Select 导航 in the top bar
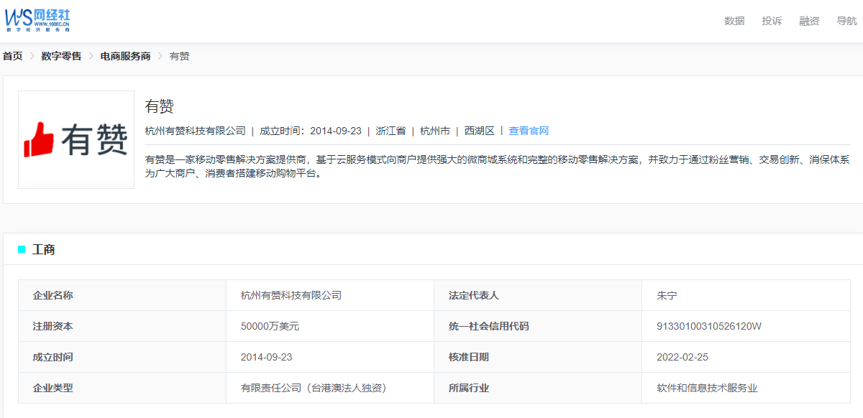The width and height of the screenshot is (863, 418). coord(846,21)
